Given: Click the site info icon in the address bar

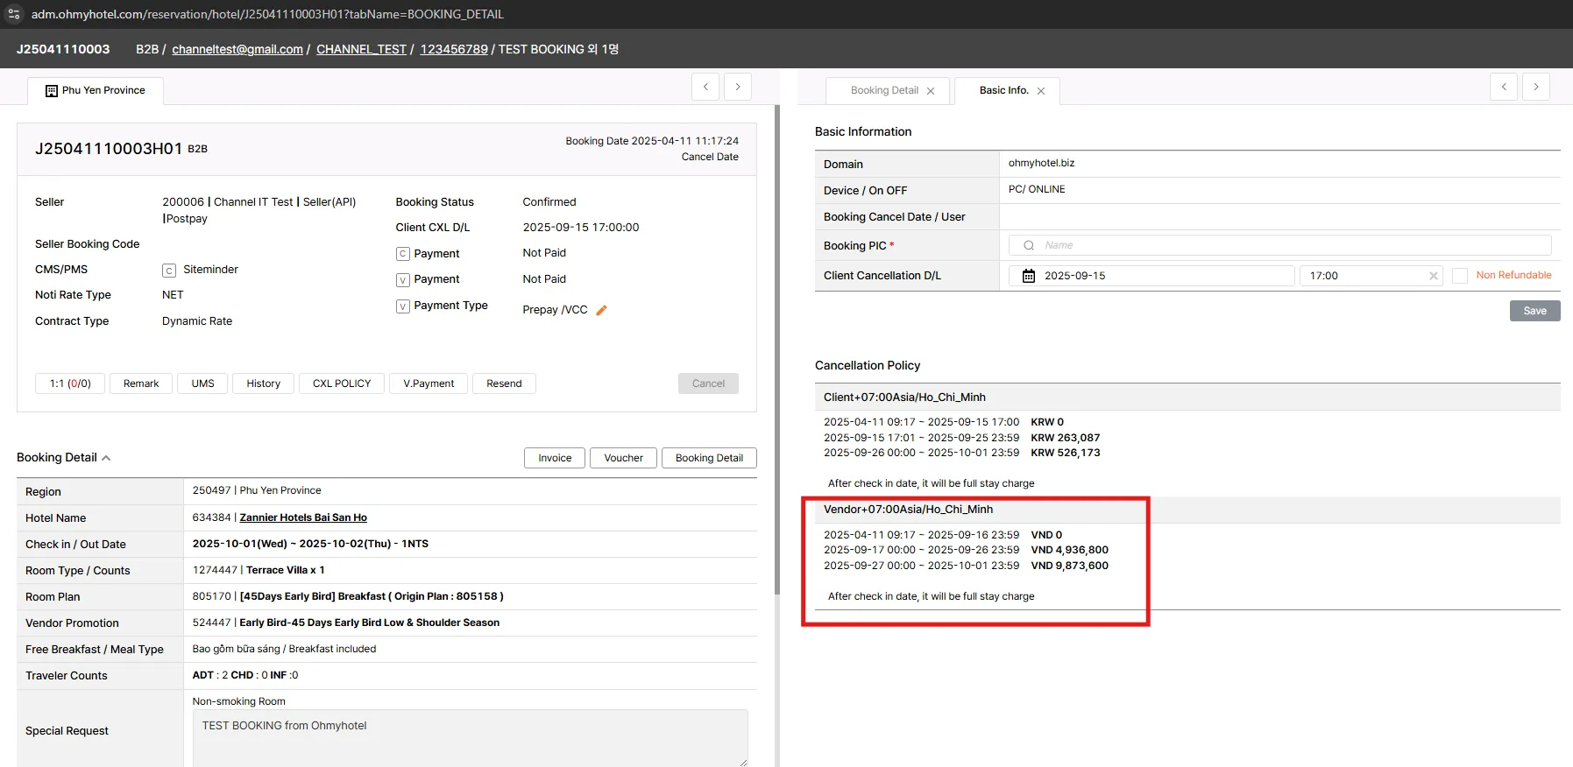Looking at the screenshot, I should (14, 14).
